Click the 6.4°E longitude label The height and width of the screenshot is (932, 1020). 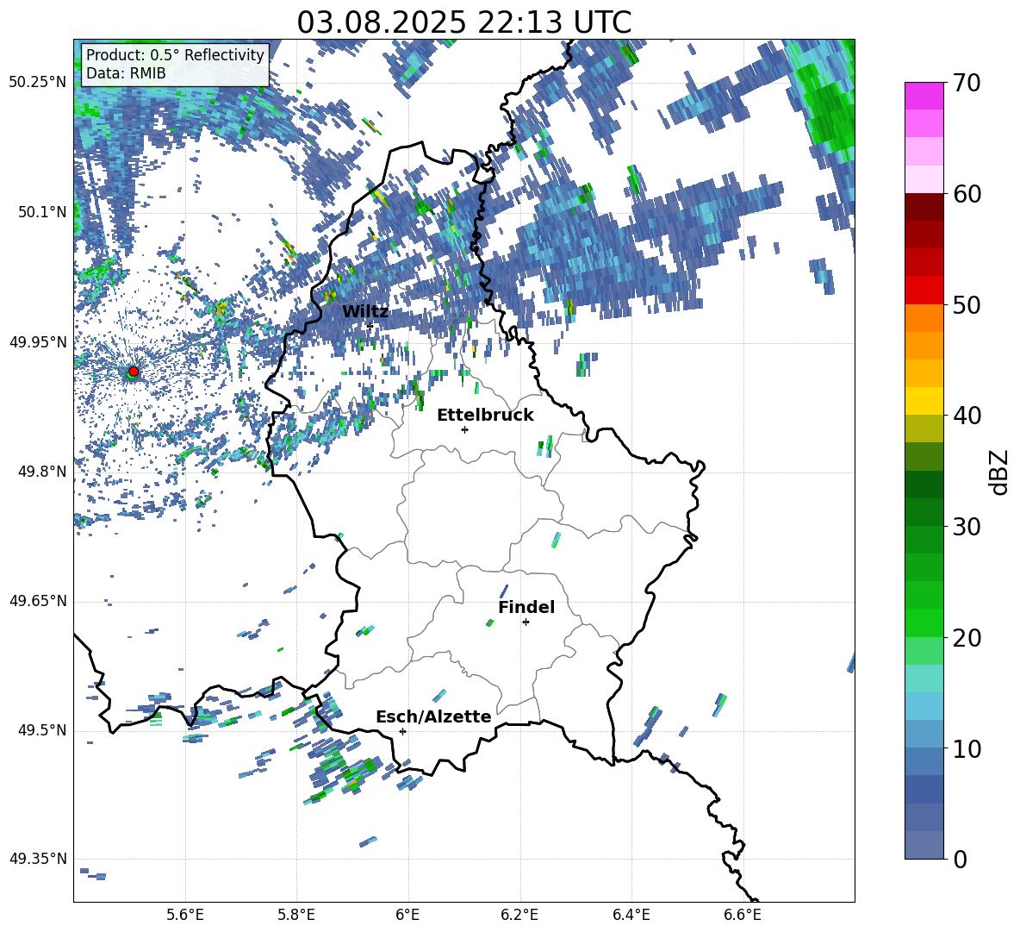coord(631,915)
